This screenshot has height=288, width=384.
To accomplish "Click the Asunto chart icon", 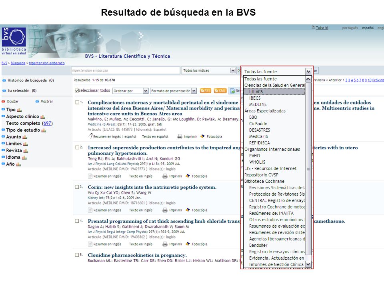I will point(25,137).
